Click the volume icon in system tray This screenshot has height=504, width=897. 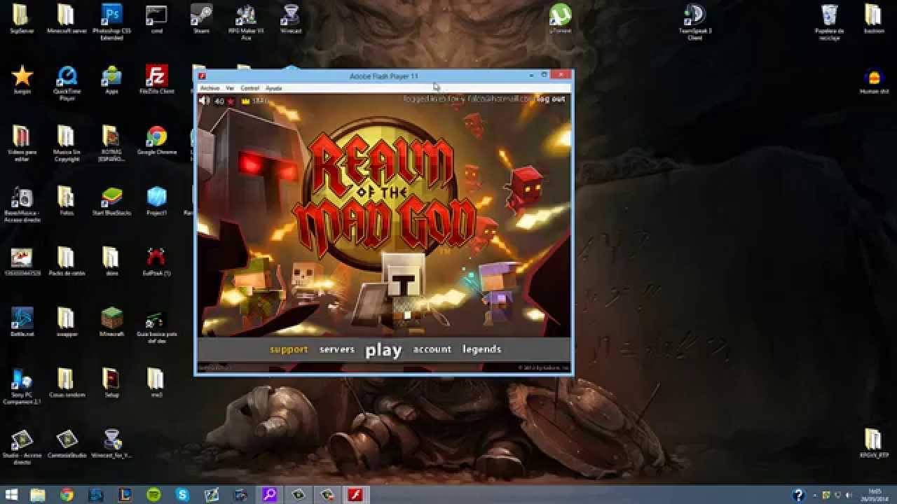click(847, 495)
